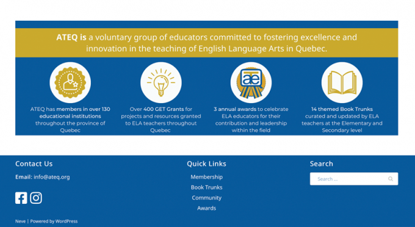Click the member badge circle icon

[70, 82]
